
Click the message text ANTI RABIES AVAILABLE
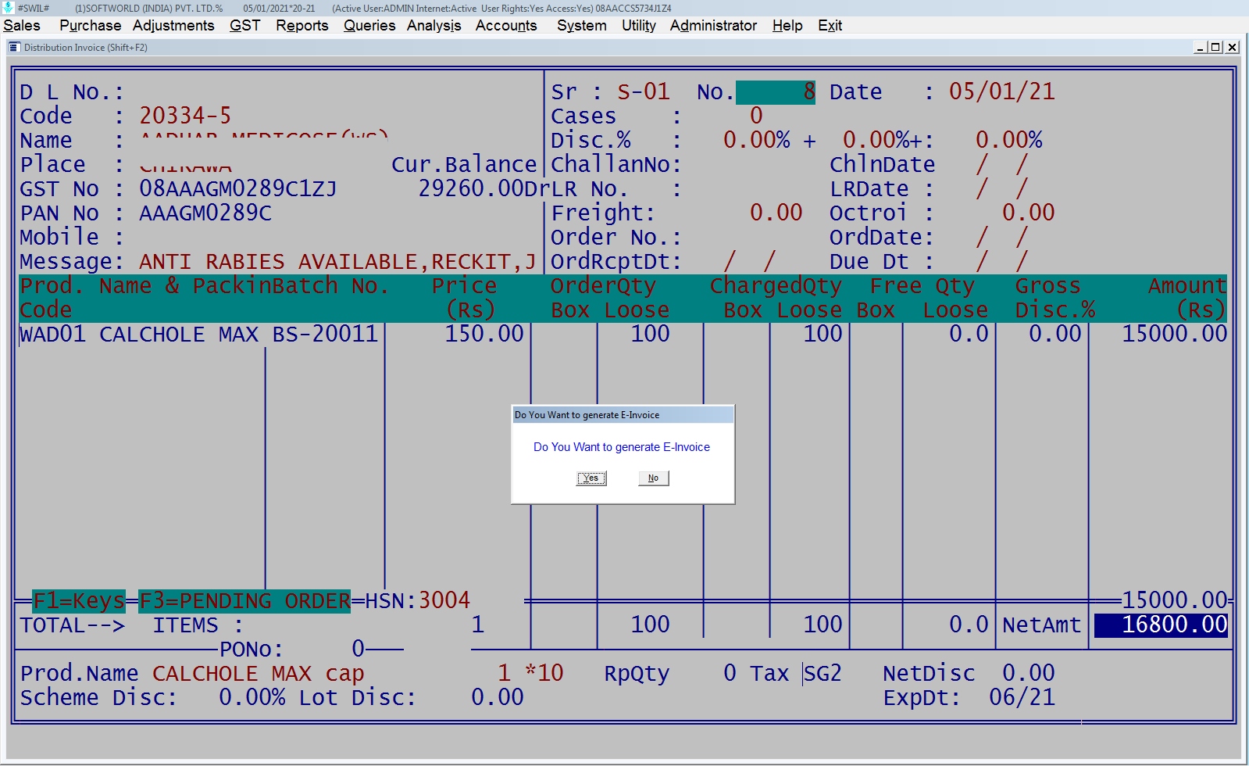coord(279,262)
